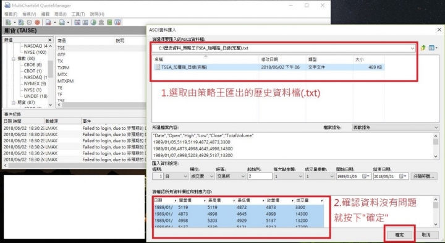Open the 檔案(F) menu
Viewport: 445px width, 243px height.
(11, 14)
